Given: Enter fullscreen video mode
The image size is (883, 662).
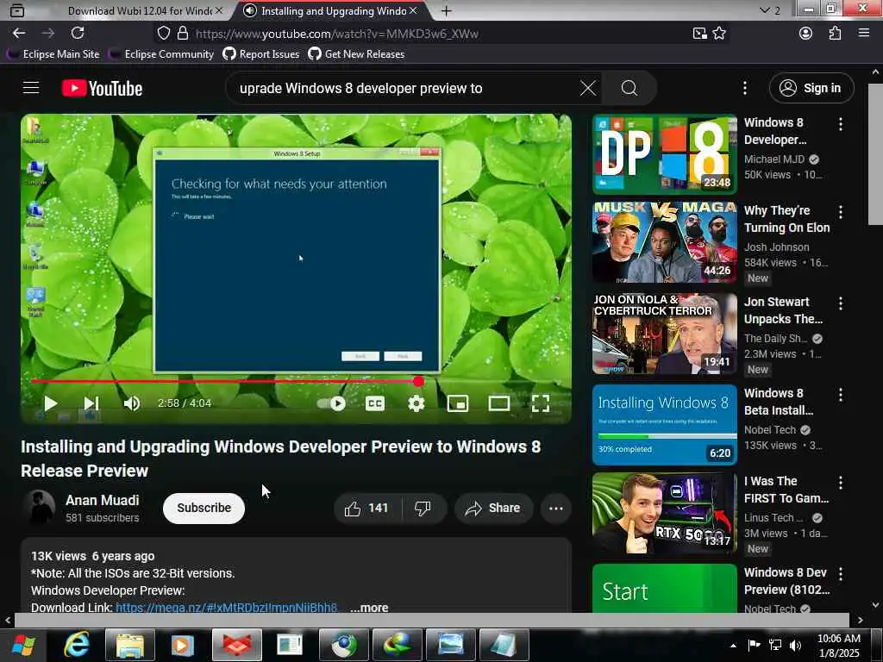Looking at the screenshot, I should pos(541,403).
